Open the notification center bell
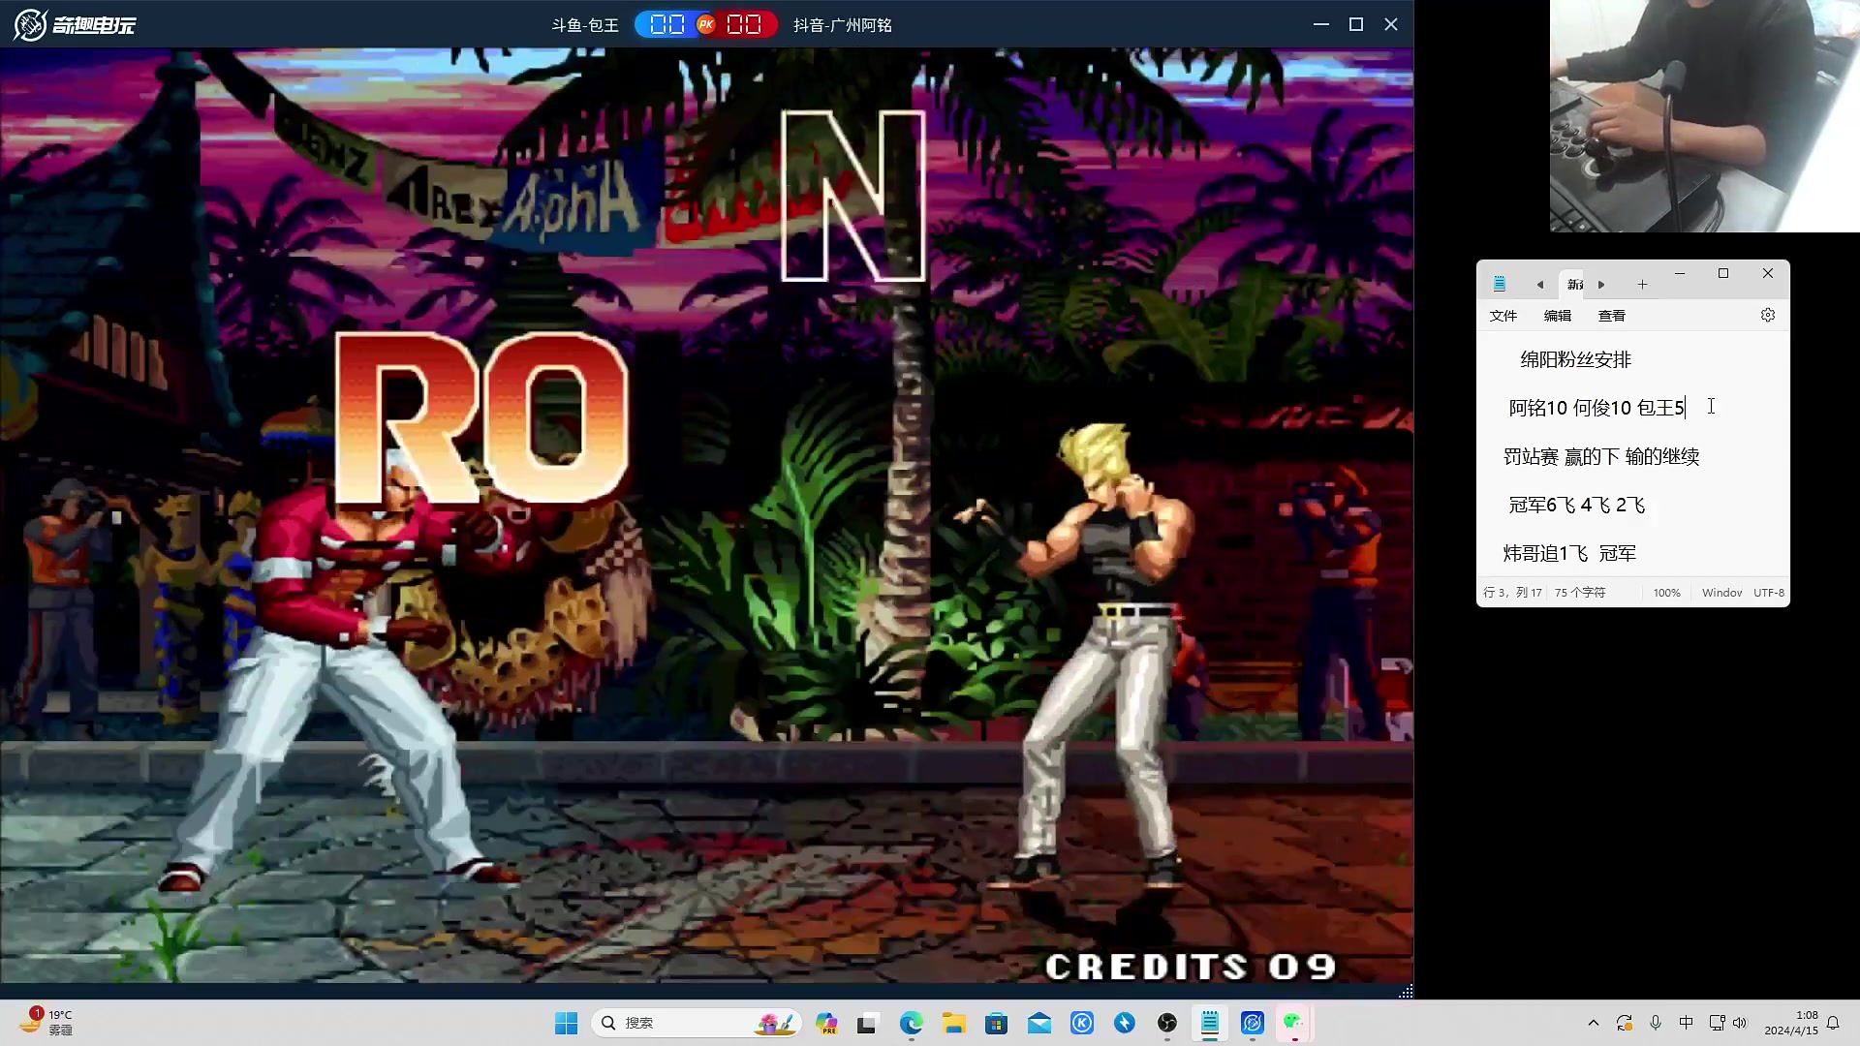The width and height of the screenshot is (1860, 1046). click(x=1833, y=1023)
